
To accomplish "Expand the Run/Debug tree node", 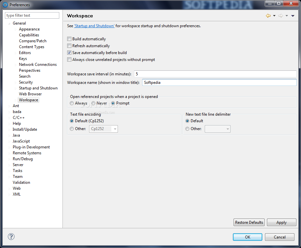I will (x=9, y=159).
